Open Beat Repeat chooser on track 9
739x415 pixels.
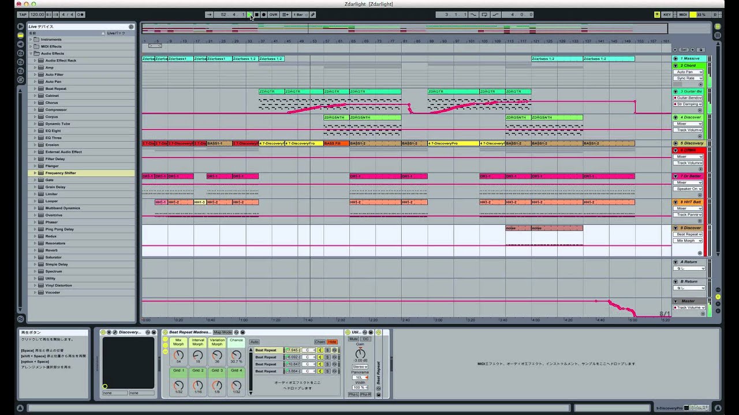pyautogui.click(x=689, y=235)
